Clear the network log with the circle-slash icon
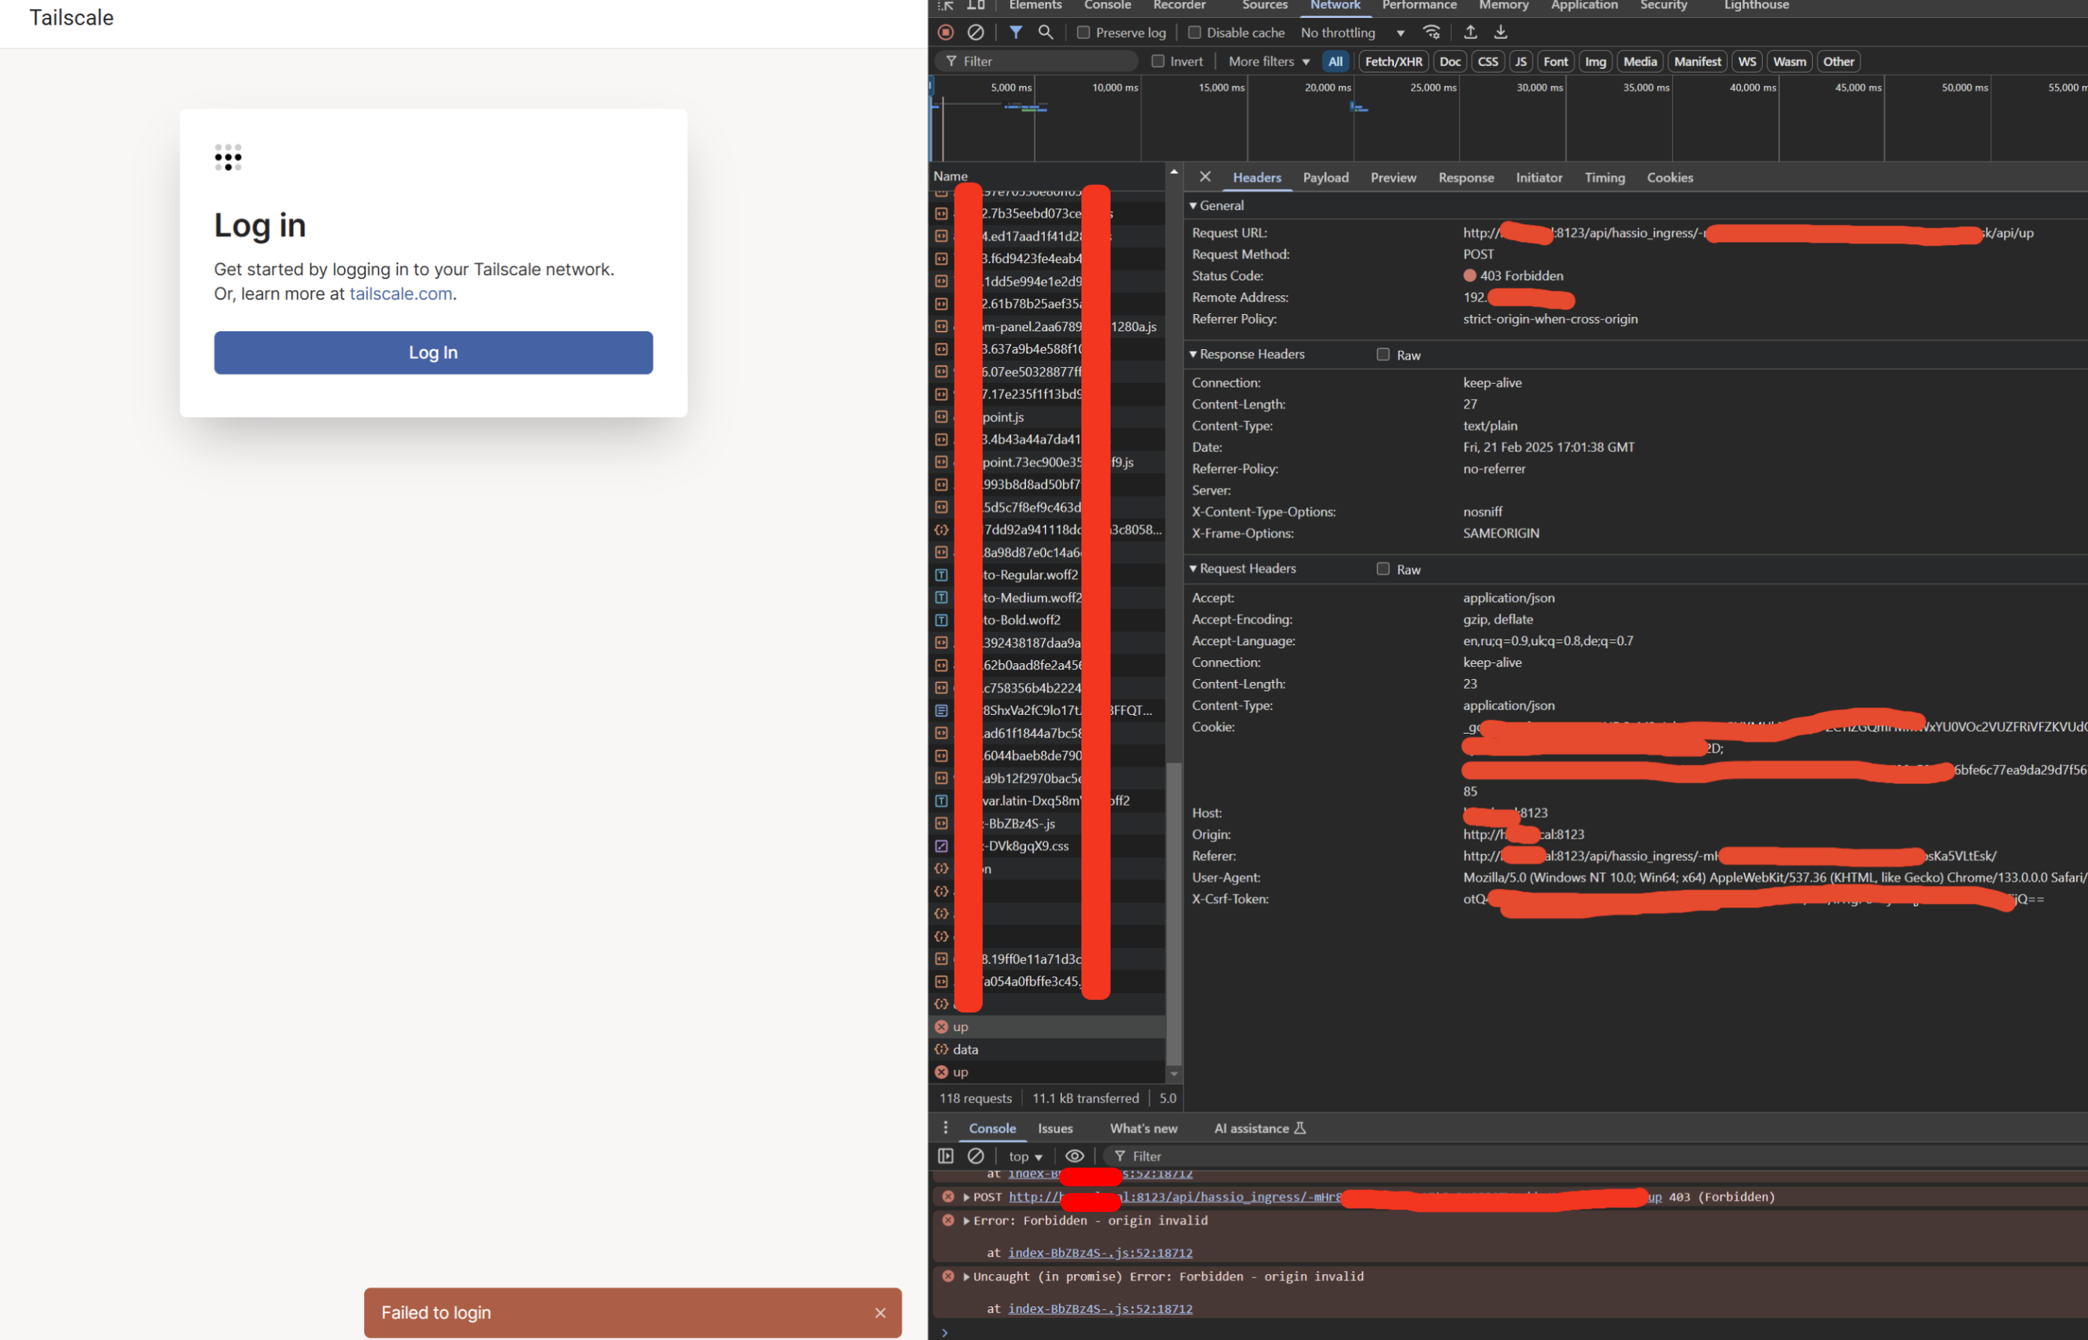Screen dimensions: 2088x1340 pyautogui.click(x=976, y=32)
